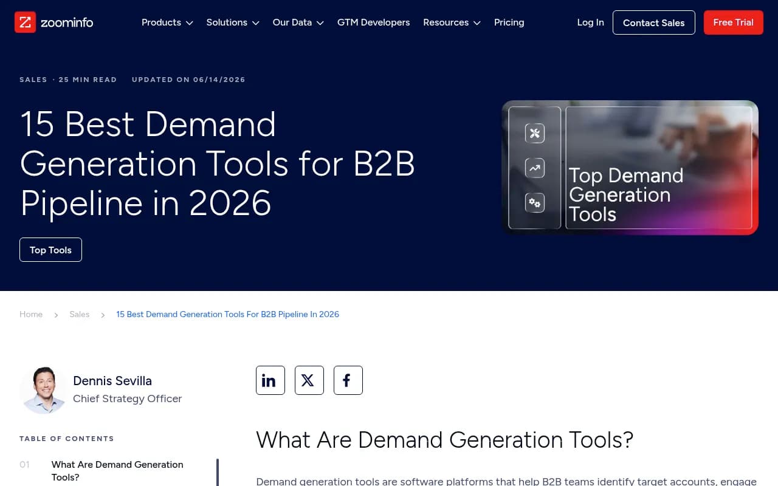Screen dimensions: 778x486
Task: Click Top Demand Generation Tools hero image
Action: 630,168
